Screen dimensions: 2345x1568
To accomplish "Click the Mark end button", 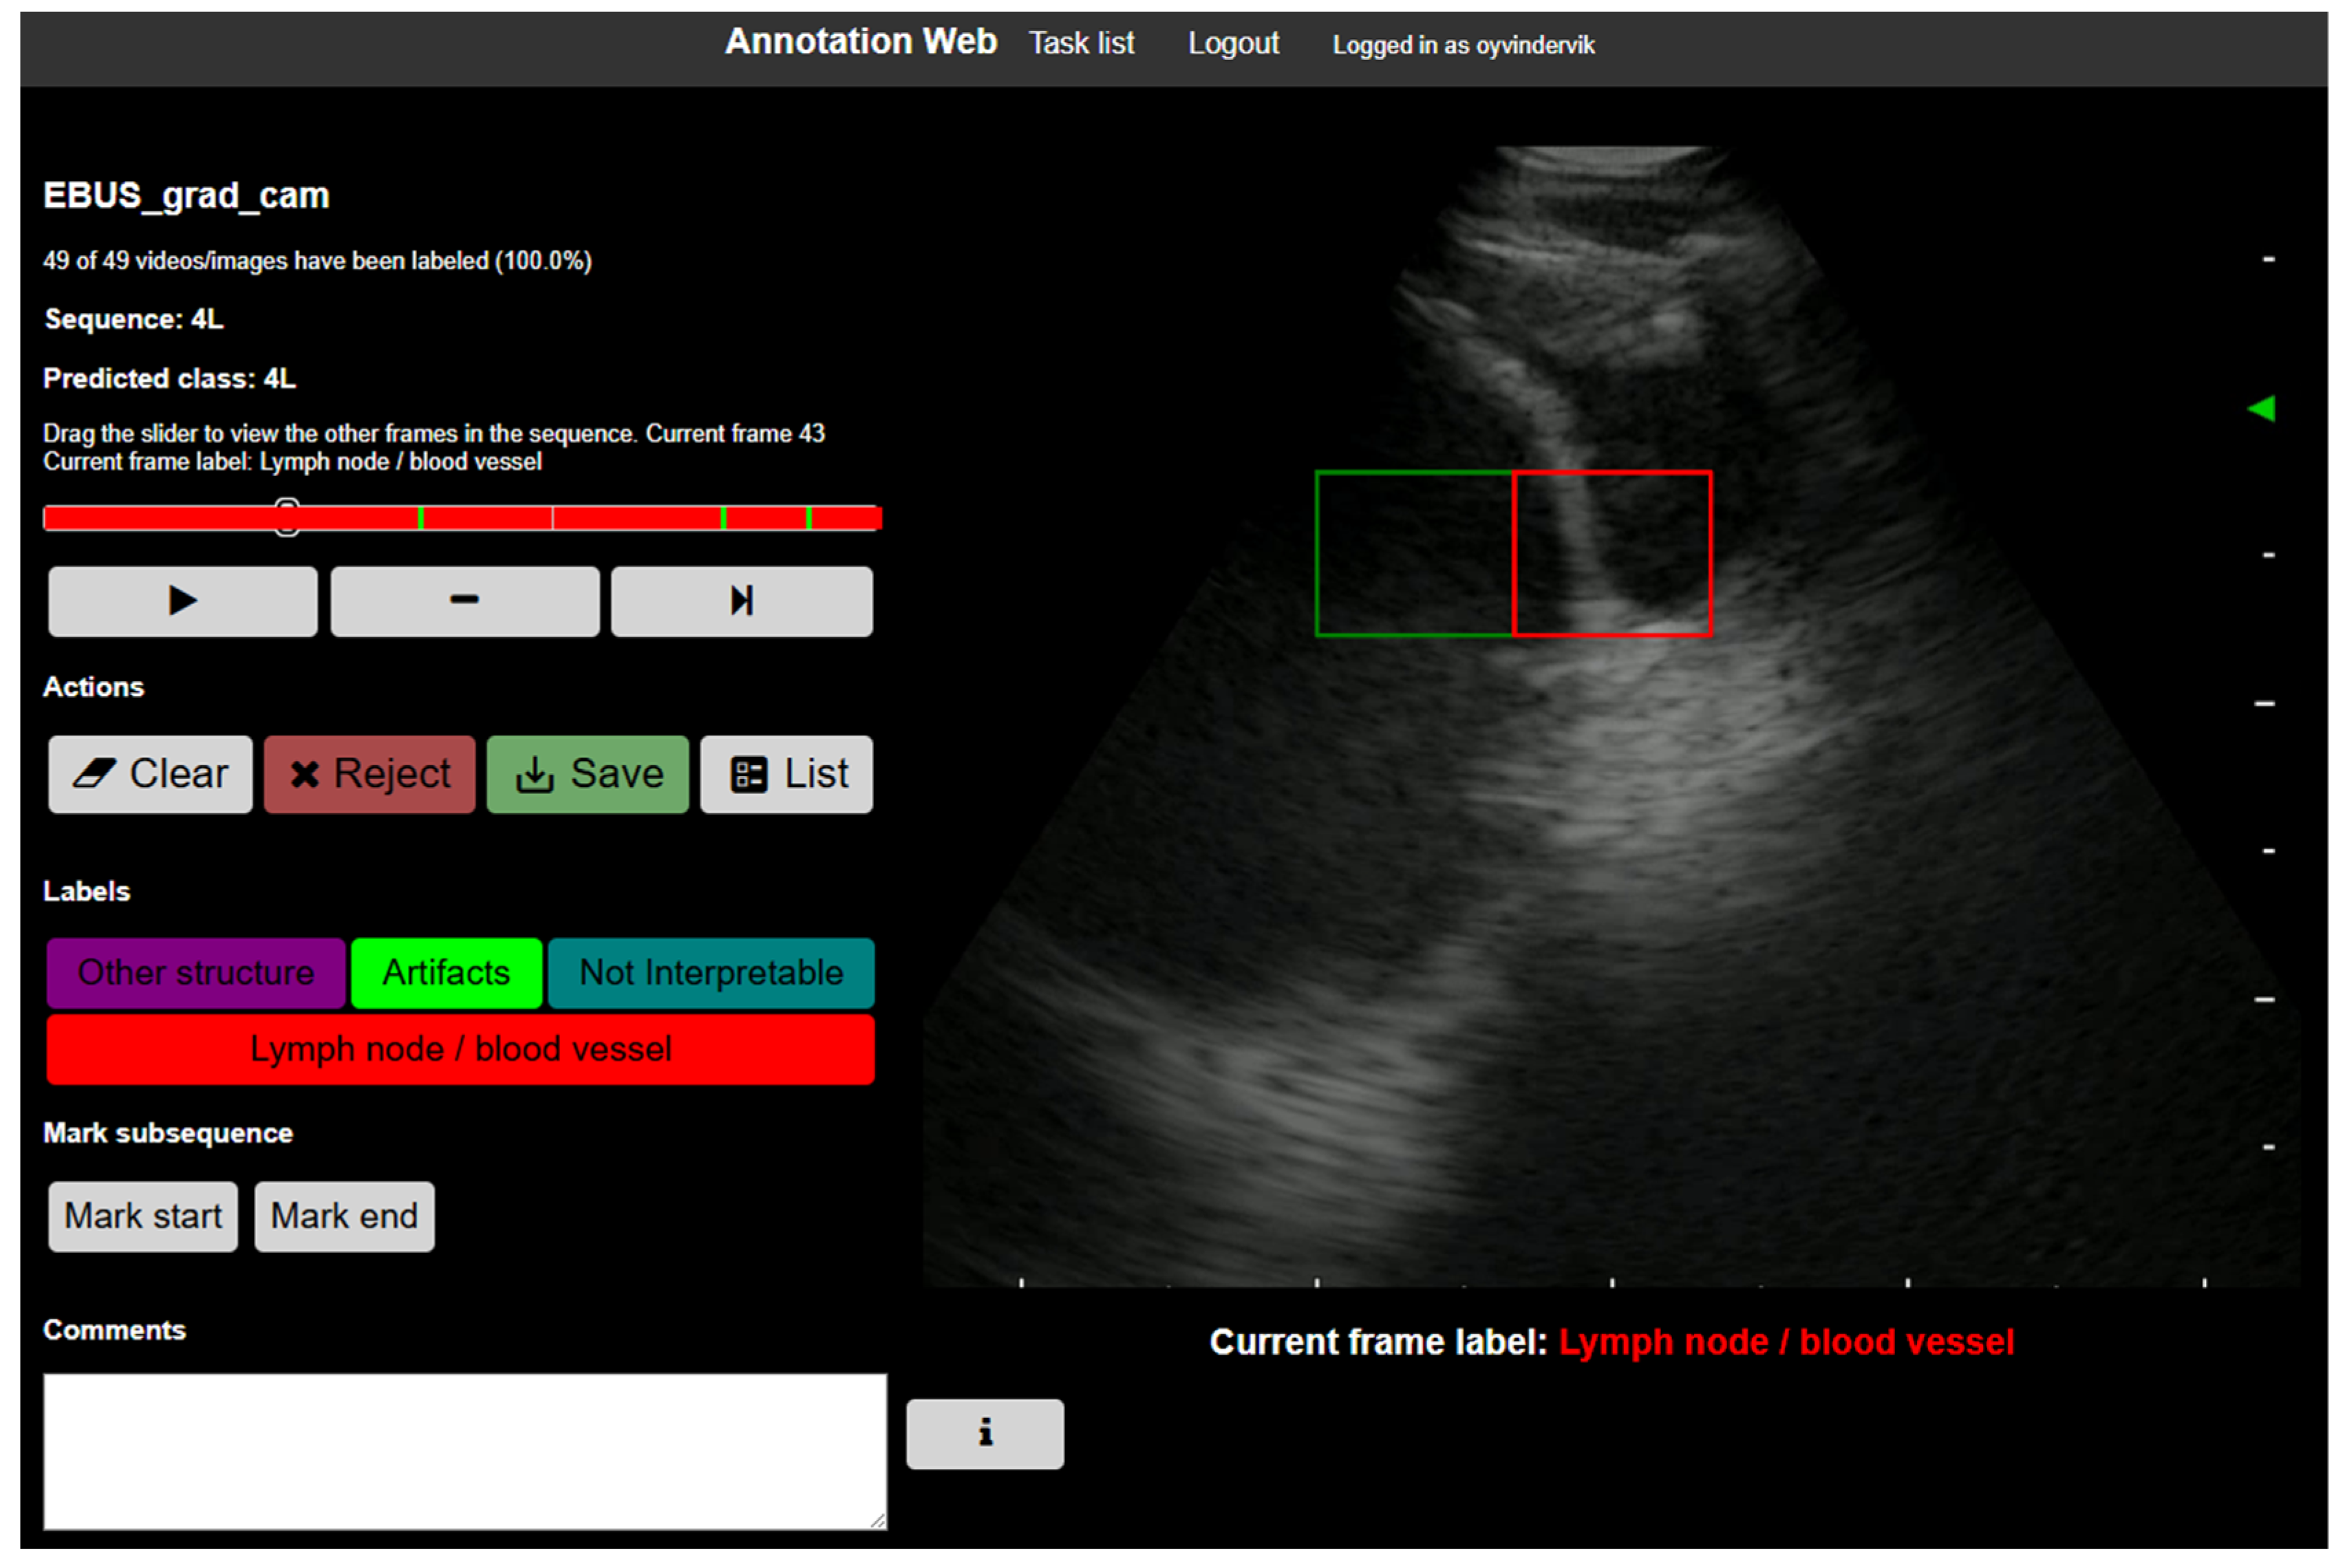I will (344, 1216).
